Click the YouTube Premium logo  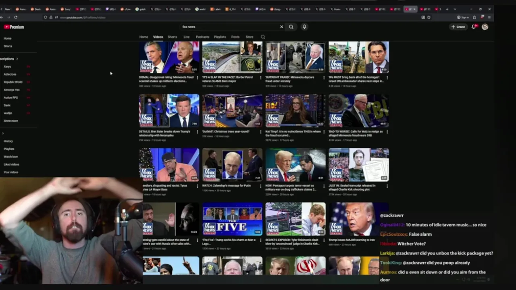coord(14,27)
